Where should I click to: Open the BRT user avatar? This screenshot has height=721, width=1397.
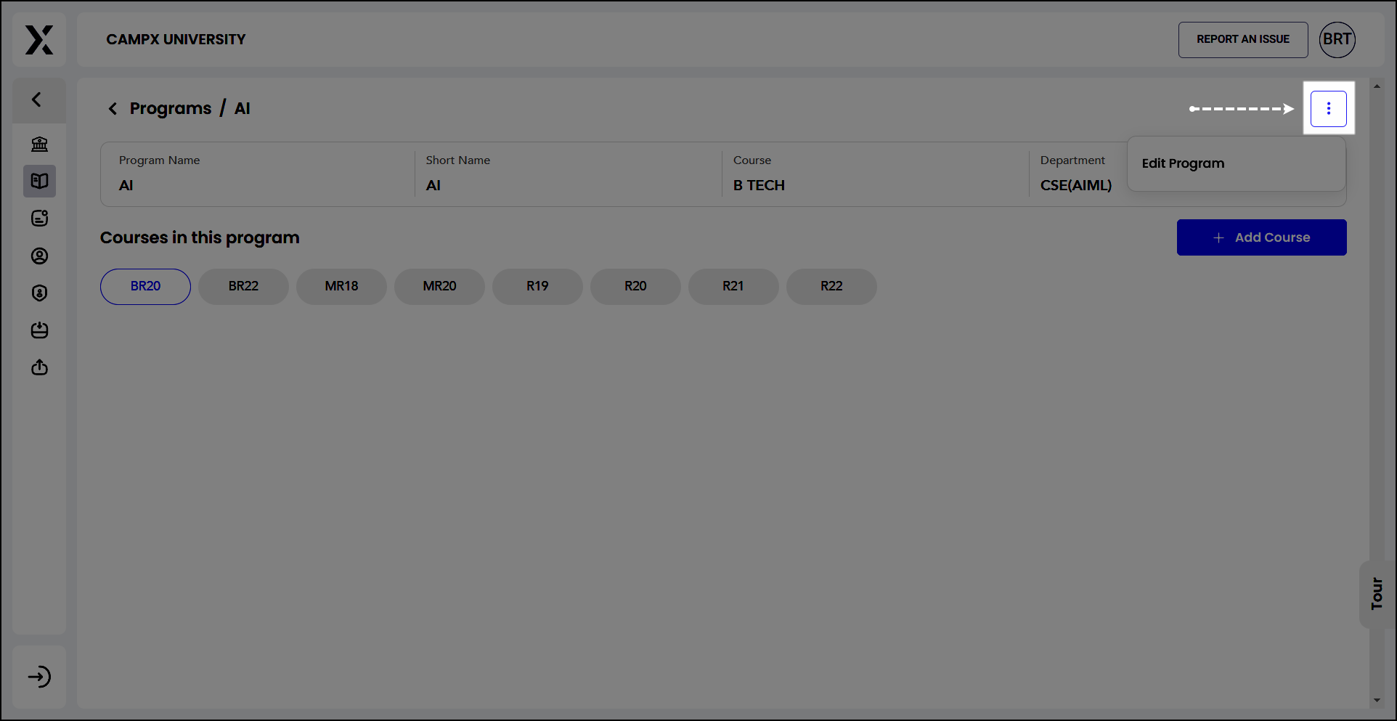[1337, 40]
